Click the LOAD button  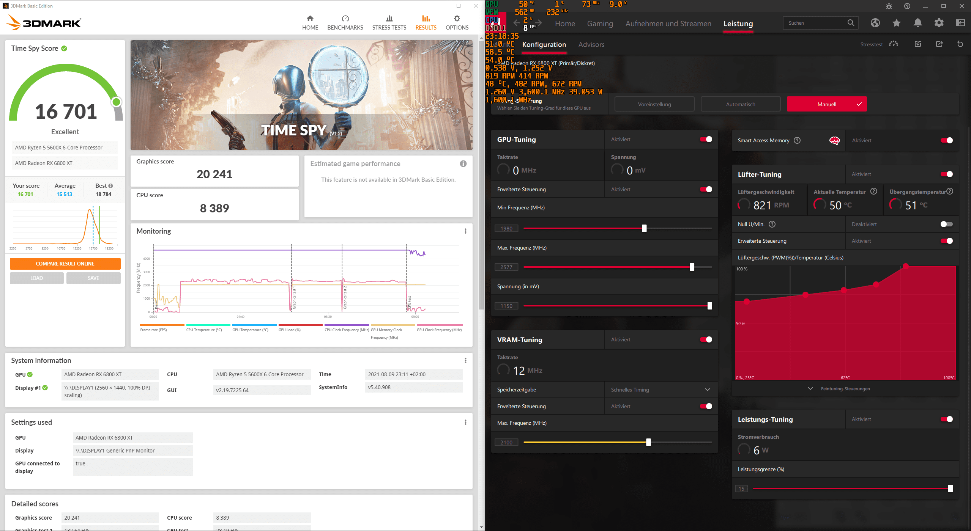pyautogui.click(x=36, y=278)
